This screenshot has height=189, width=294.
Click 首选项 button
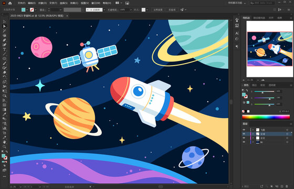click(x=172, y=10)
